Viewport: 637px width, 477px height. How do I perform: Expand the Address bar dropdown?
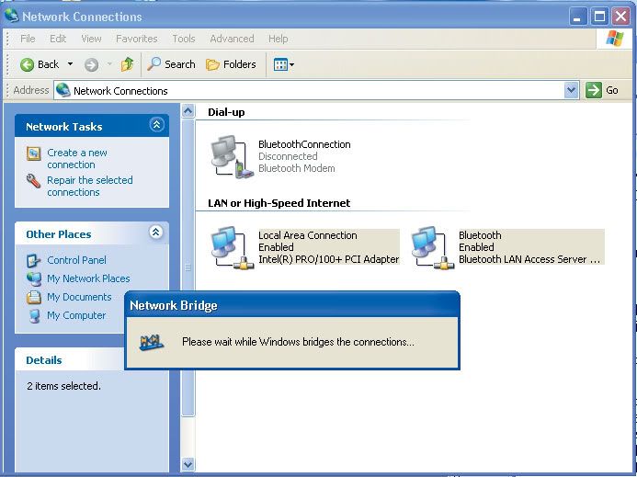point(571,90)
